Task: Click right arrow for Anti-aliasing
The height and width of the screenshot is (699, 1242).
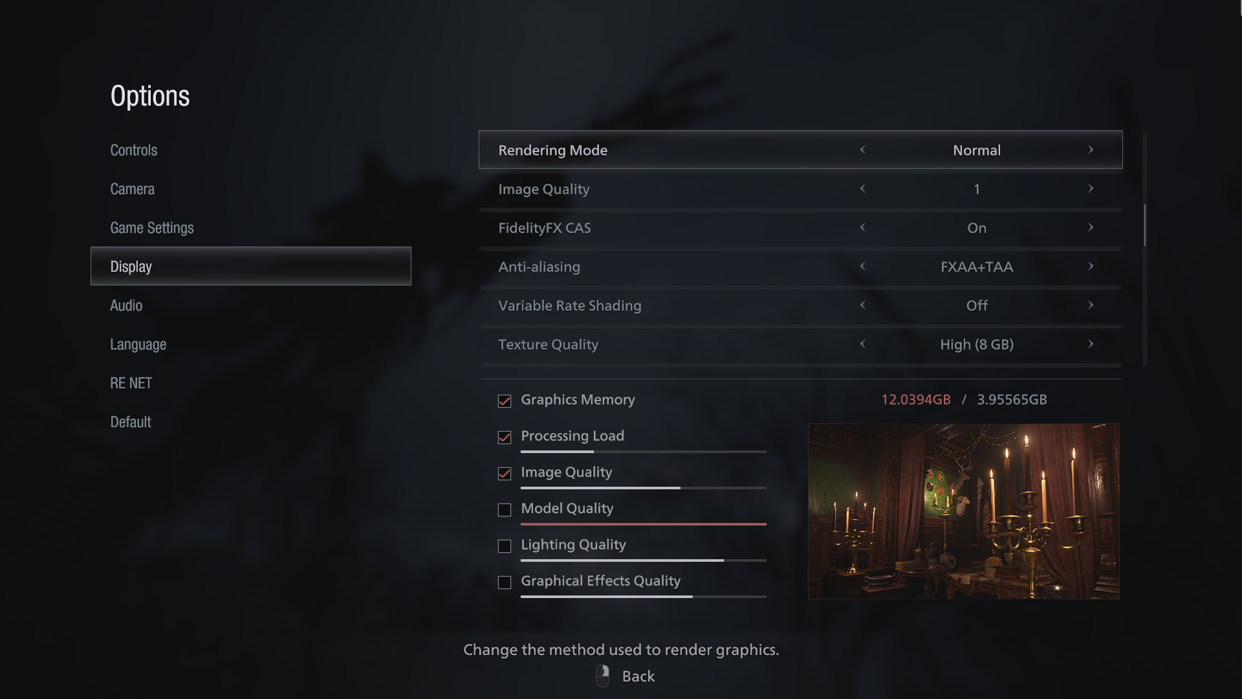Action: point(1091,266)
